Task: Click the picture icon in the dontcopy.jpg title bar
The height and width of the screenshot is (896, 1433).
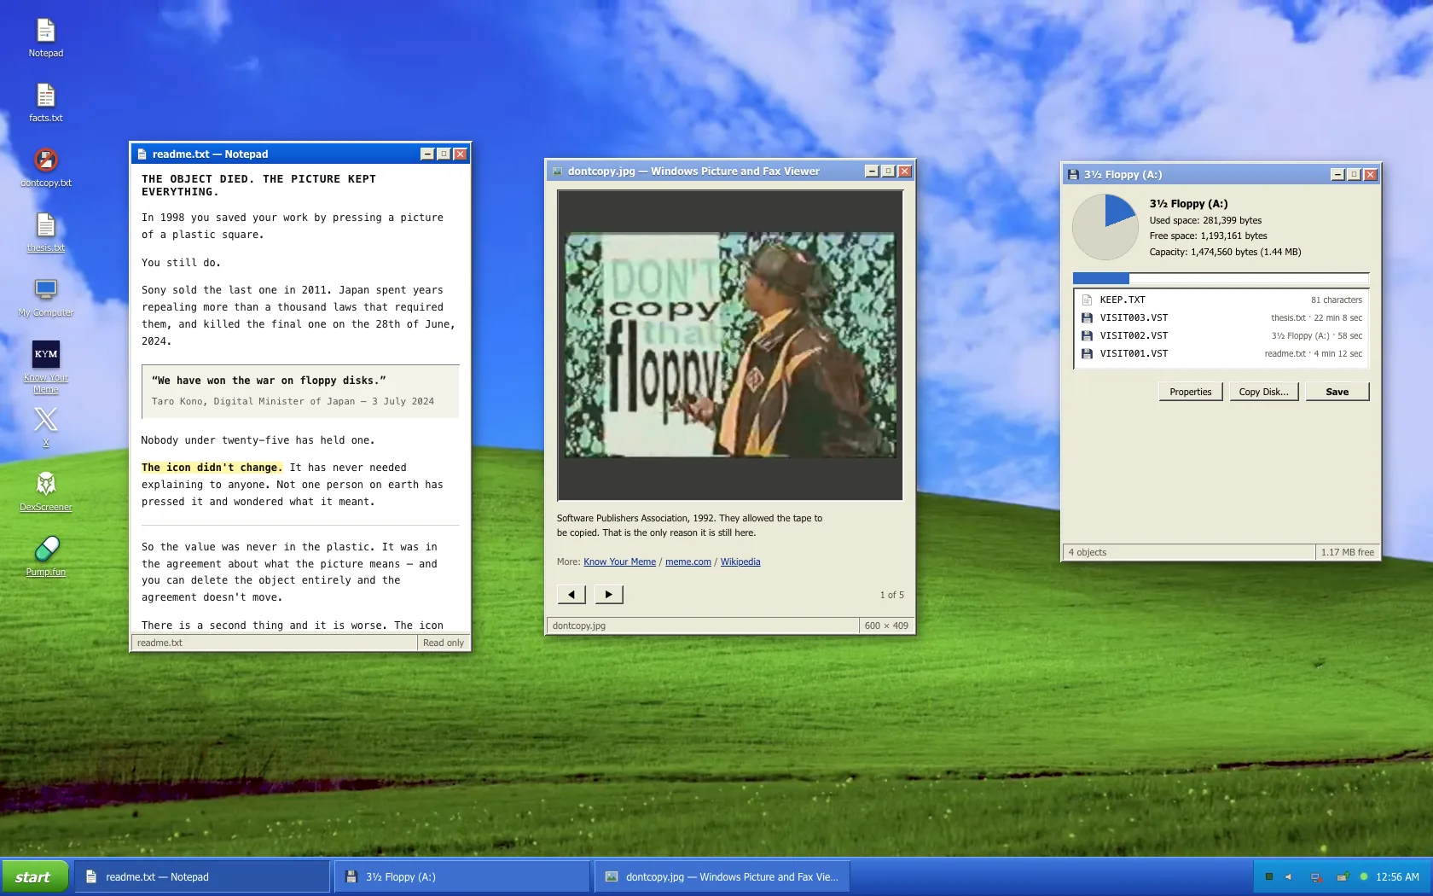Action: (558, 172)
